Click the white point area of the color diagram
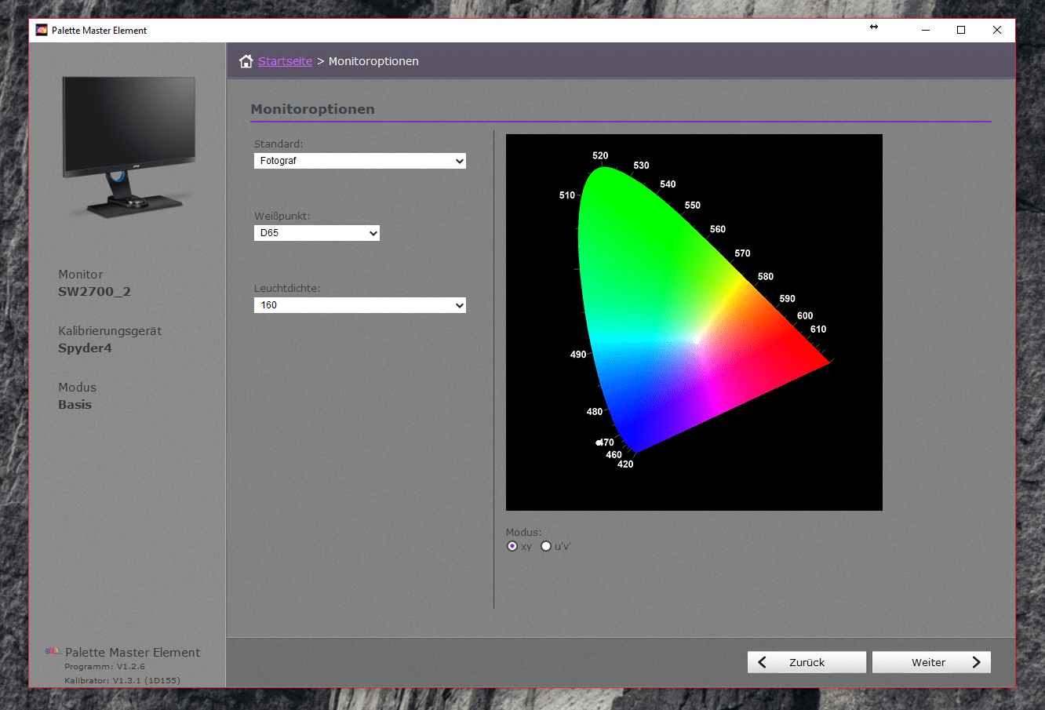The width and height of the screenshot is (1045, 710). [x=697, y=340]
